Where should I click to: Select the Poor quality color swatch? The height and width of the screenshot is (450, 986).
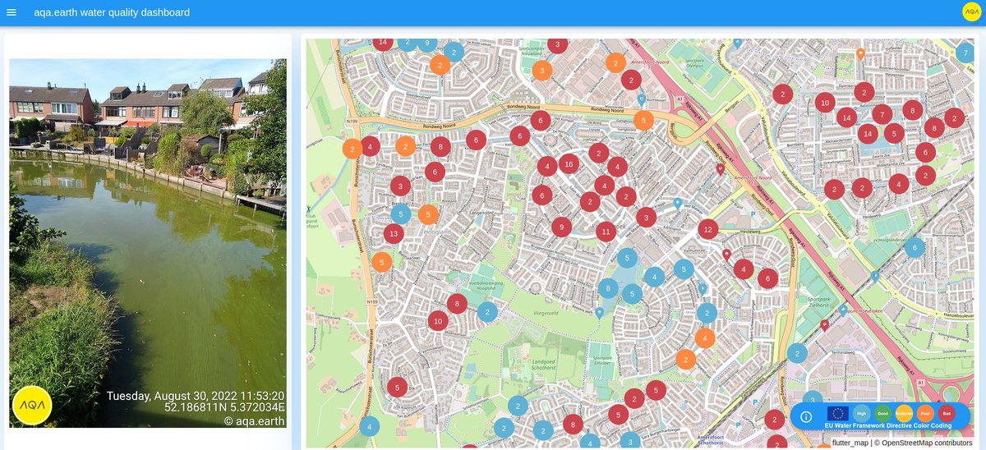pos(925,414)
